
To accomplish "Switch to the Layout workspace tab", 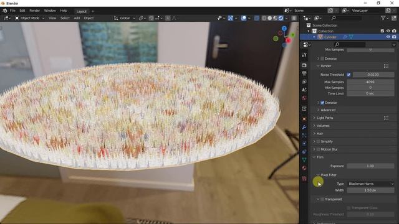I will (x=82, y=11).
